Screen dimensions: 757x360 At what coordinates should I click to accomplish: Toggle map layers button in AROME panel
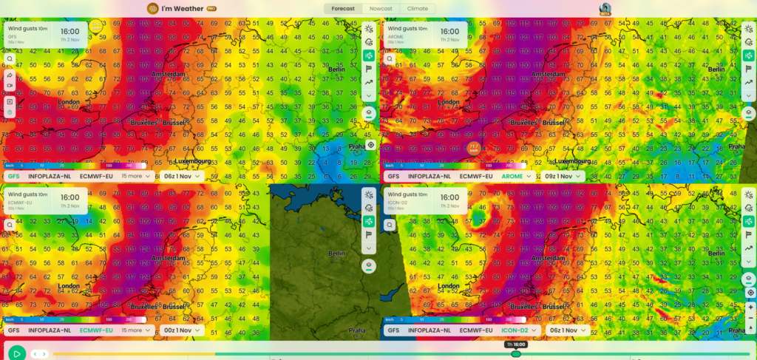click(749, 113)
